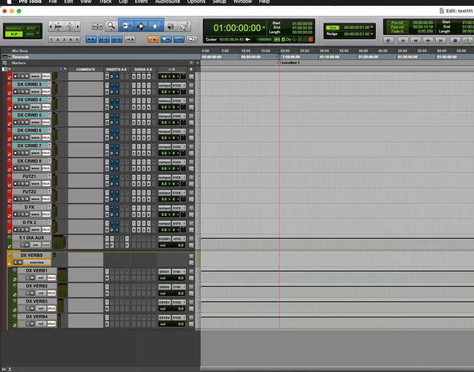Viewport: 474px width, 372px height.
Task: Open DX VERB2 vol track view selector
Action: (x=41, y=293)
